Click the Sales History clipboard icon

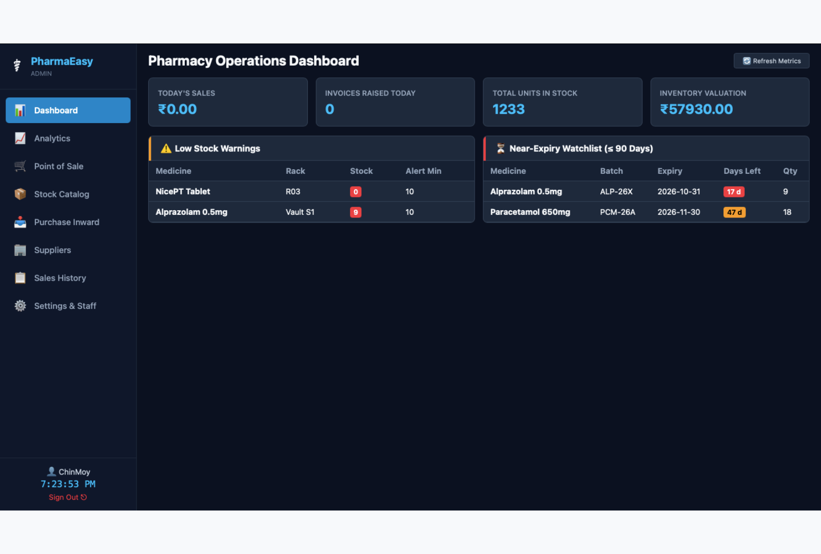pos(20,278)
